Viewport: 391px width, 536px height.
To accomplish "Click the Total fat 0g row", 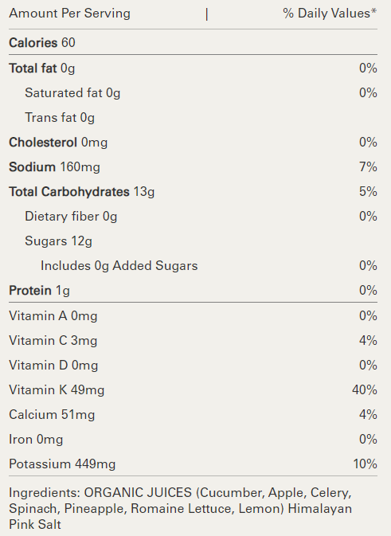I will tap(193, 68).
